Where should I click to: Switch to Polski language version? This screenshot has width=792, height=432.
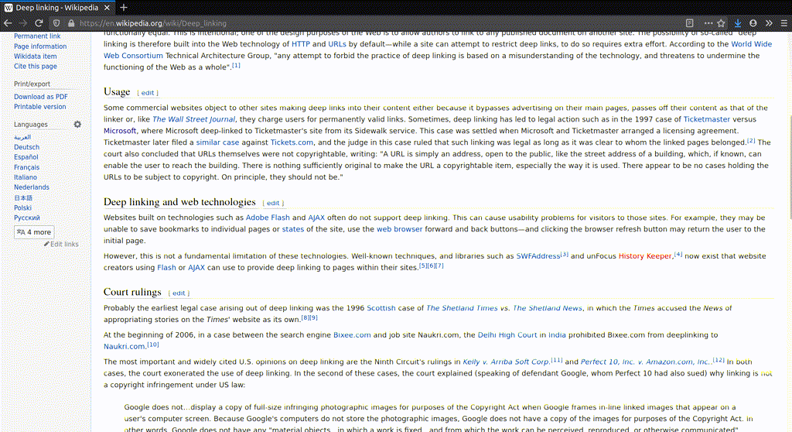click(22, 208)
